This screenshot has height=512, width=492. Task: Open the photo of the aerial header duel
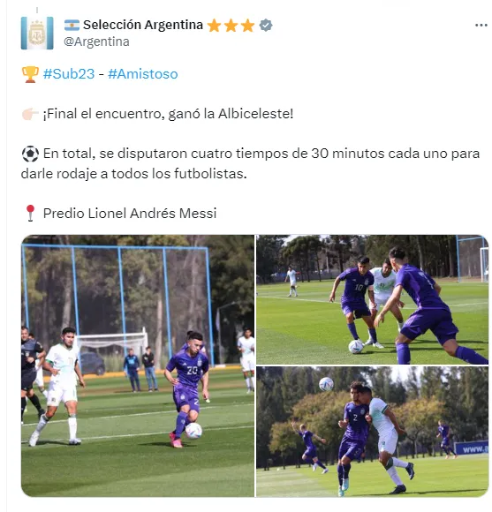[372, 432]
